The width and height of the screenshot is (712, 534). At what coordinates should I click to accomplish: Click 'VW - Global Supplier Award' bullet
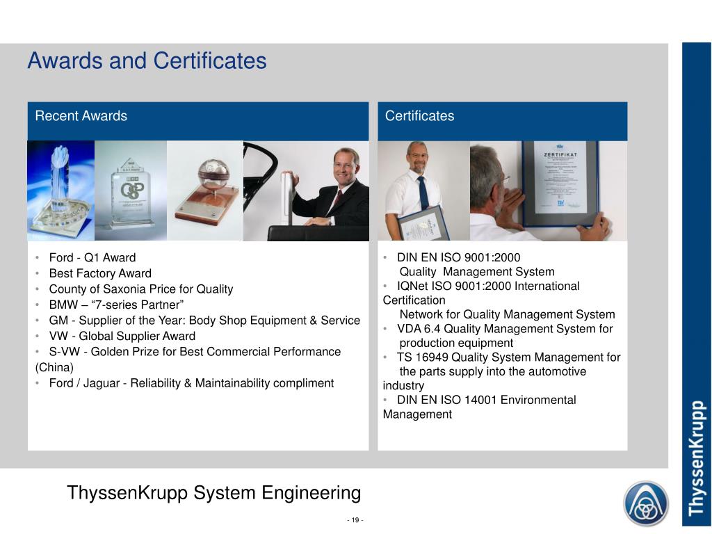(x=122, y=336)
